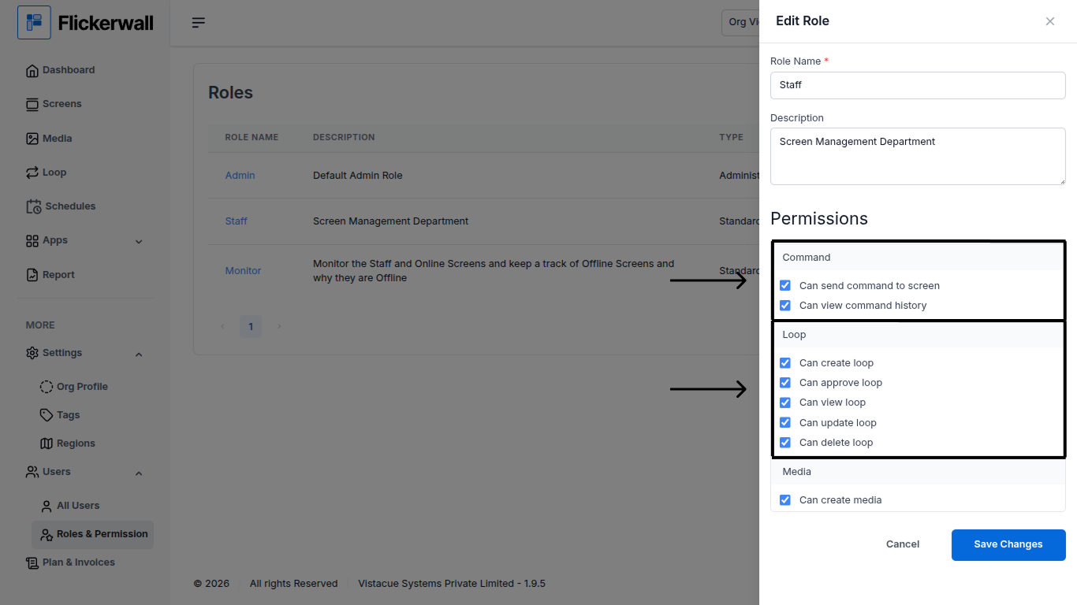Click into the Role Name field
Image resolution: width=1077 pixels, height=605 pixels.
[917, 85]
